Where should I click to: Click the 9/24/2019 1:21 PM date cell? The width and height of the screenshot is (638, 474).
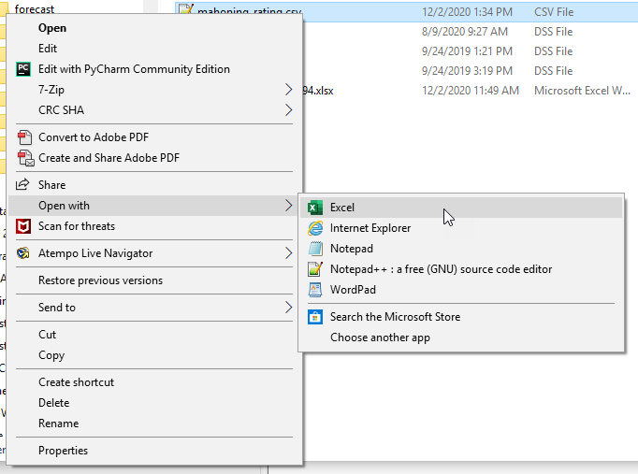click(x=467, y=50)
